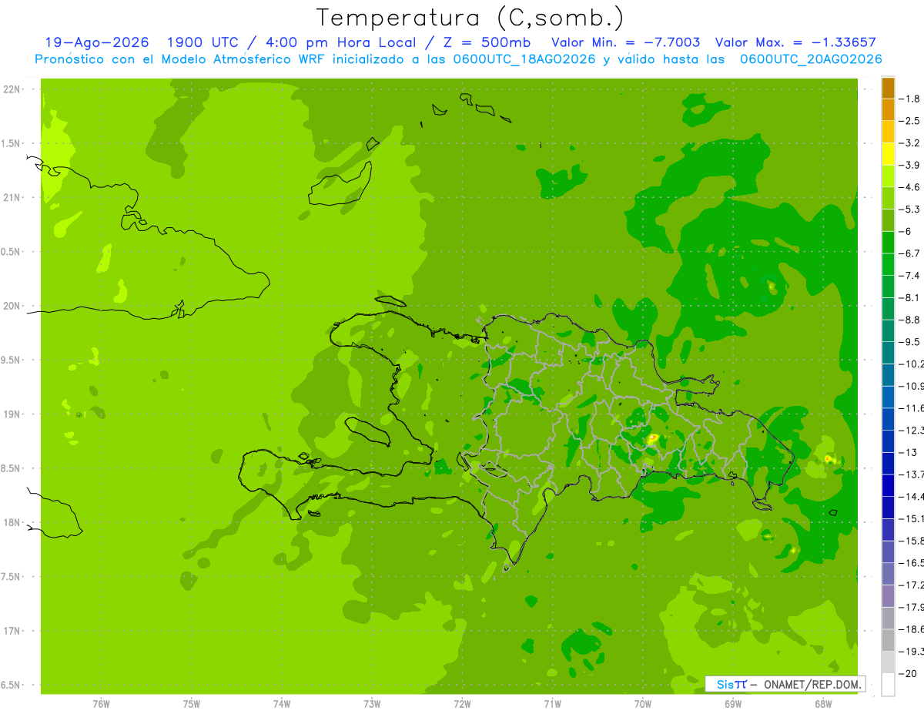Click the '20N' latitude label
Image resolution: width=924 pixels, height=714 pixels.
click(12, 306)
